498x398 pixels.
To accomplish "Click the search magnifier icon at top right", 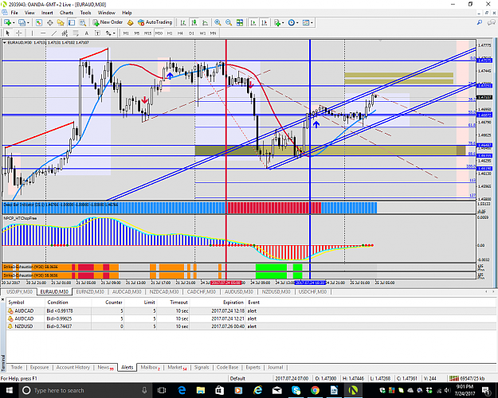I will pyautogui.click(x=480, y=22).
